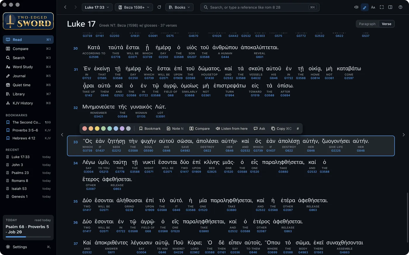Click the hash symbol in verse popup
Viewport: 409px width, 255px height.
pyautogui.click(x=298, y=129)
